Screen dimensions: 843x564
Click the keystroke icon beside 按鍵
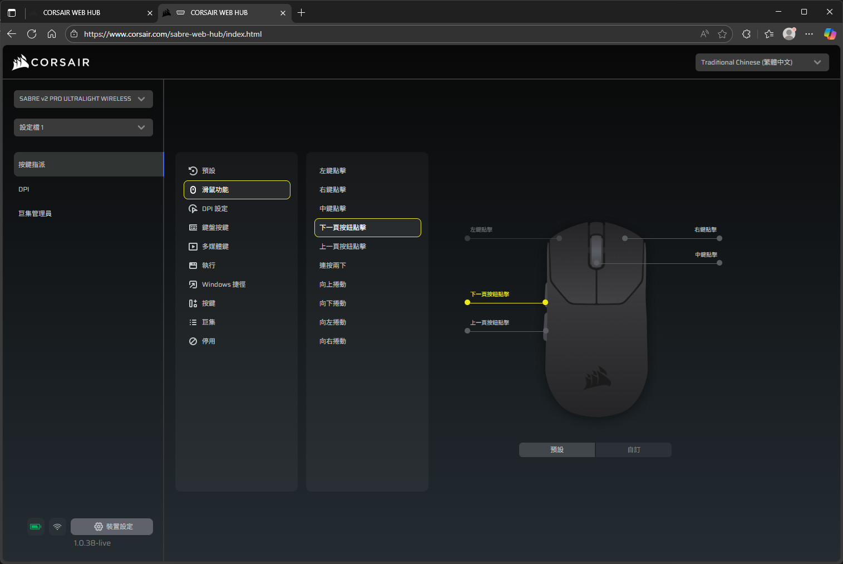[193, 303]
